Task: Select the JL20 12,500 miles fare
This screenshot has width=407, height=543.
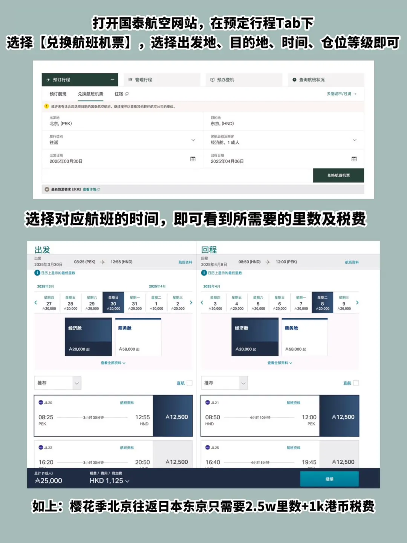Action: click(173, 416)
